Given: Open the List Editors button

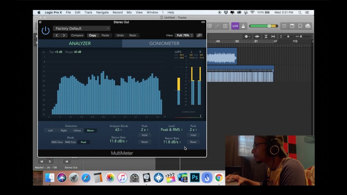Looking at the screenshot, I should tap(284, 26).
